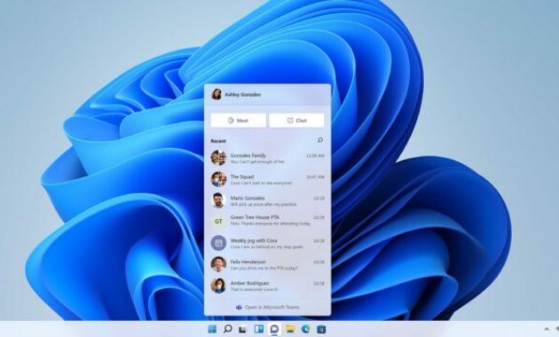This screenshot has height=337, width=559.
Task: Open Amber Rodriguez conversation
Action: coord(267,286)
